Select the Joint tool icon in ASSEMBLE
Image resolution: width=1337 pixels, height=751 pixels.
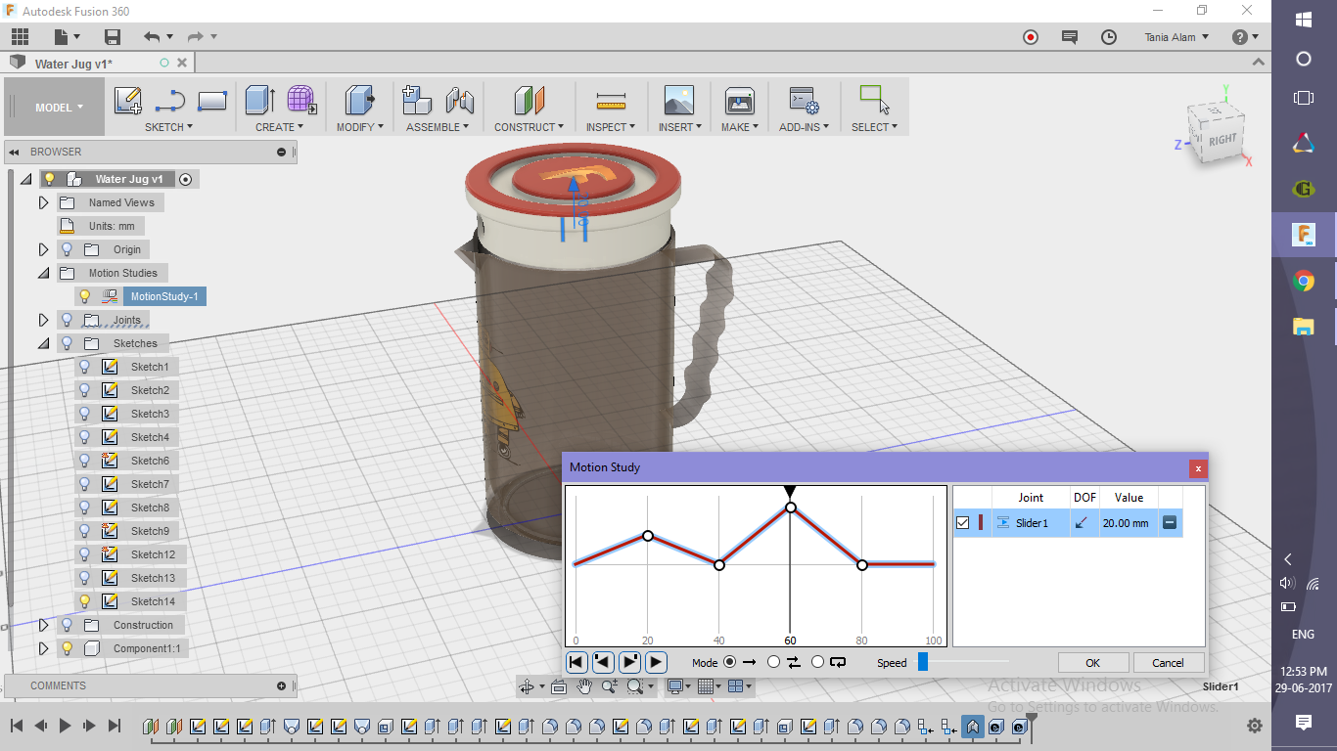[460, 100]
